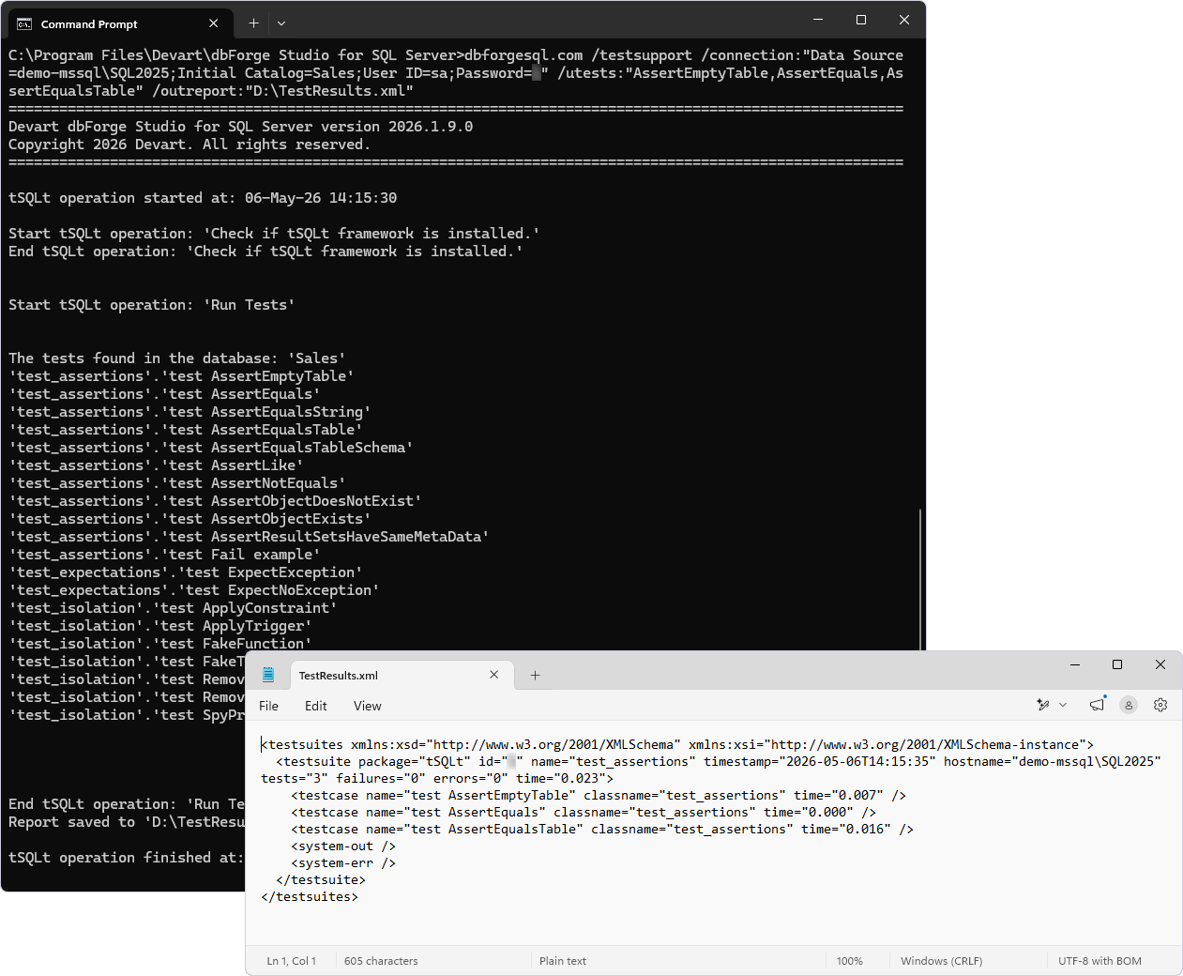The width and height of the screenshot is (1183, 976).
Task: Click the AI Rewrite sparkle pen icon
Action: tap(1043, 705)
